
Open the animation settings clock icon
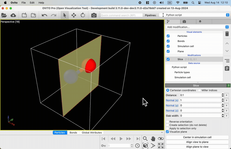pos(137,146)
